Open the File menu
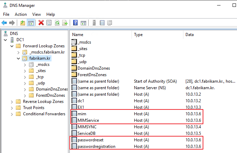The width and height of the screenshot is (237, 153). (x=6, y=14)
